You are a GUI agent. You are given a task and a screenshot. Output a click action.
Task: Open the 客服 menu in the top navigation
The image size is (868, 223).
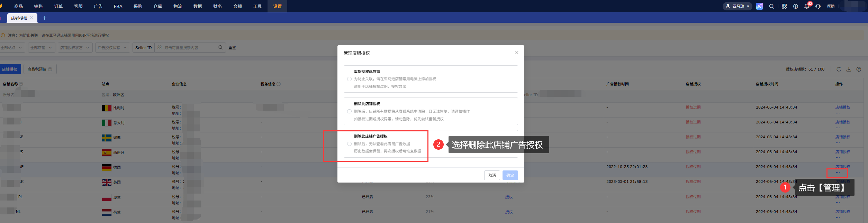click(78, 6)
